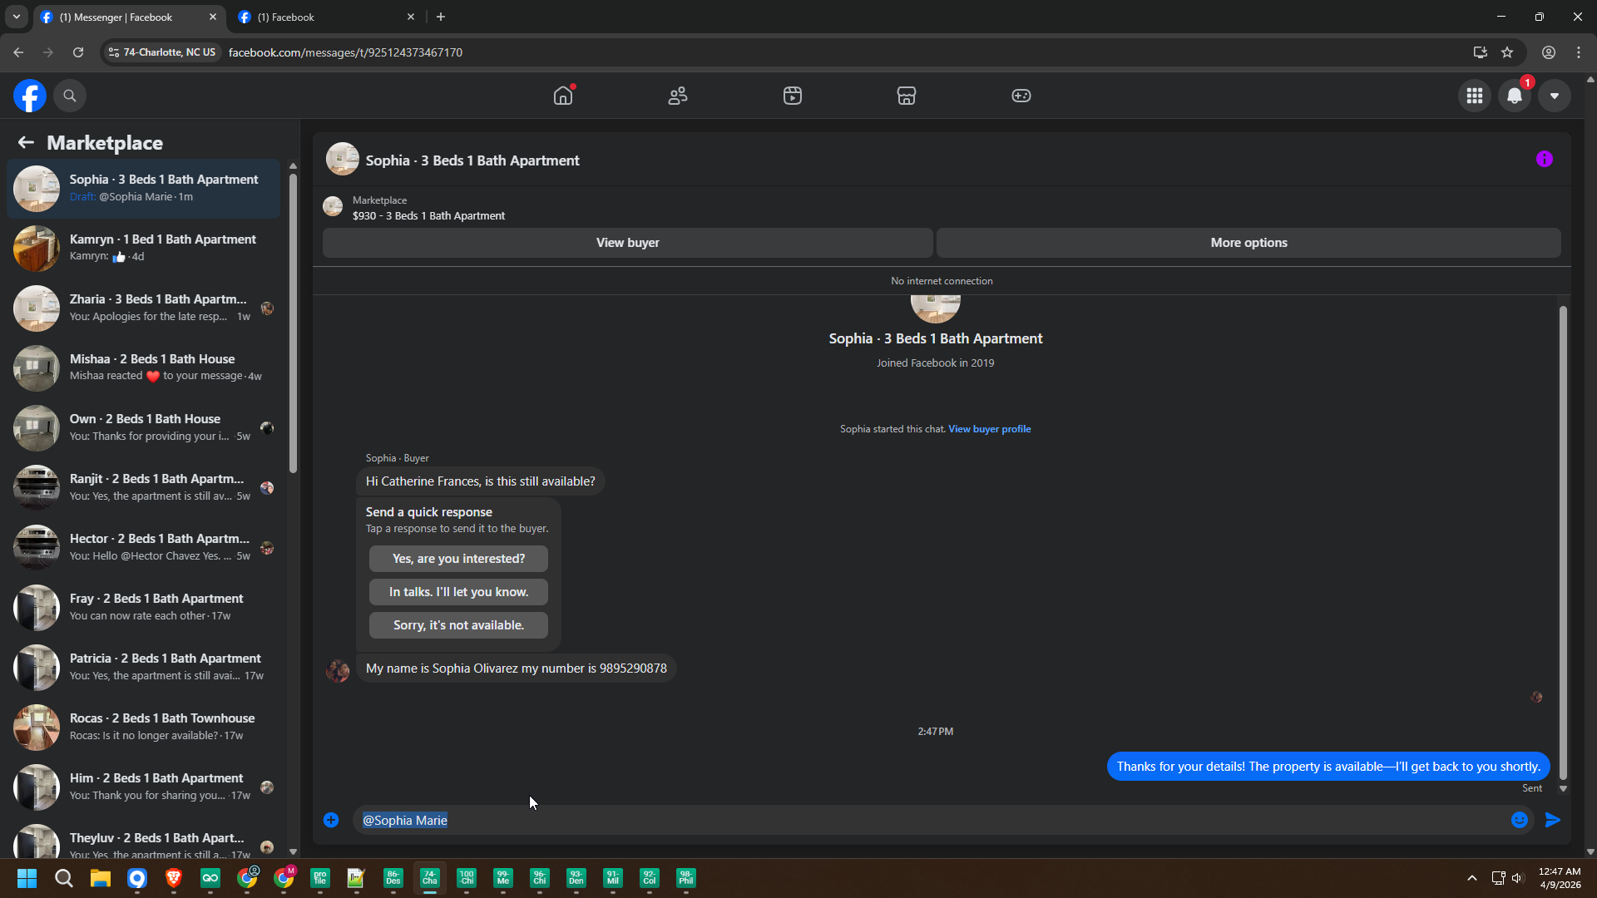Click the View buyer button
The height and width of the screenshot is (898, 1597).
627,243
